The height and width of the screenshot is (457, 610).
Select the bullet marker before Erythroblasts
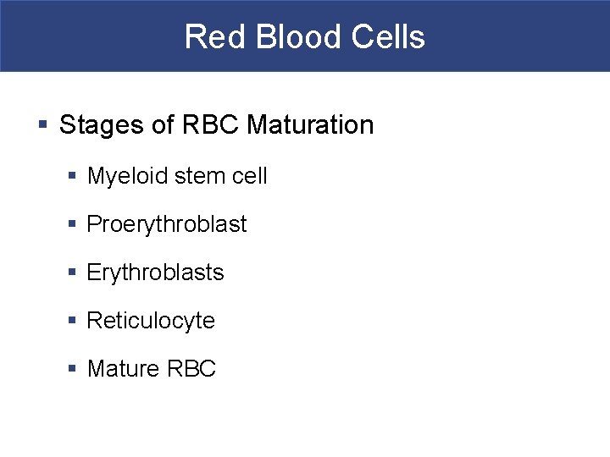73,273
